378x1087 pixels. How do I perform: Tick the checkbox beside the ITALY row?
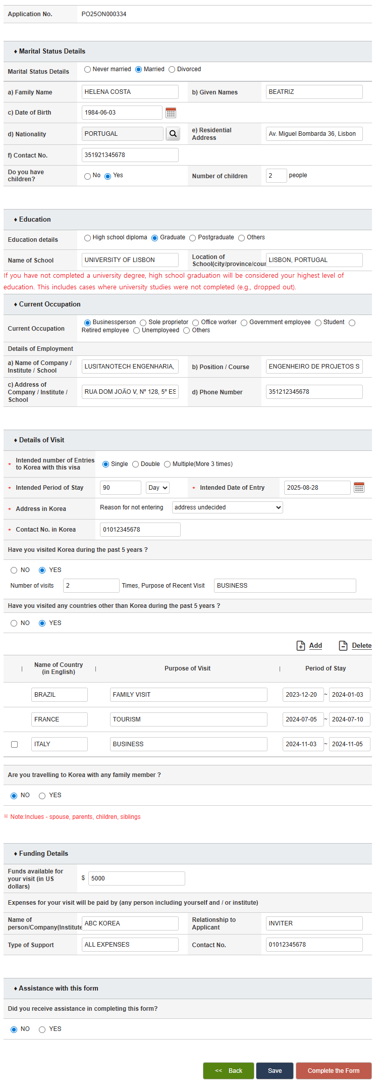coord(15,745)
